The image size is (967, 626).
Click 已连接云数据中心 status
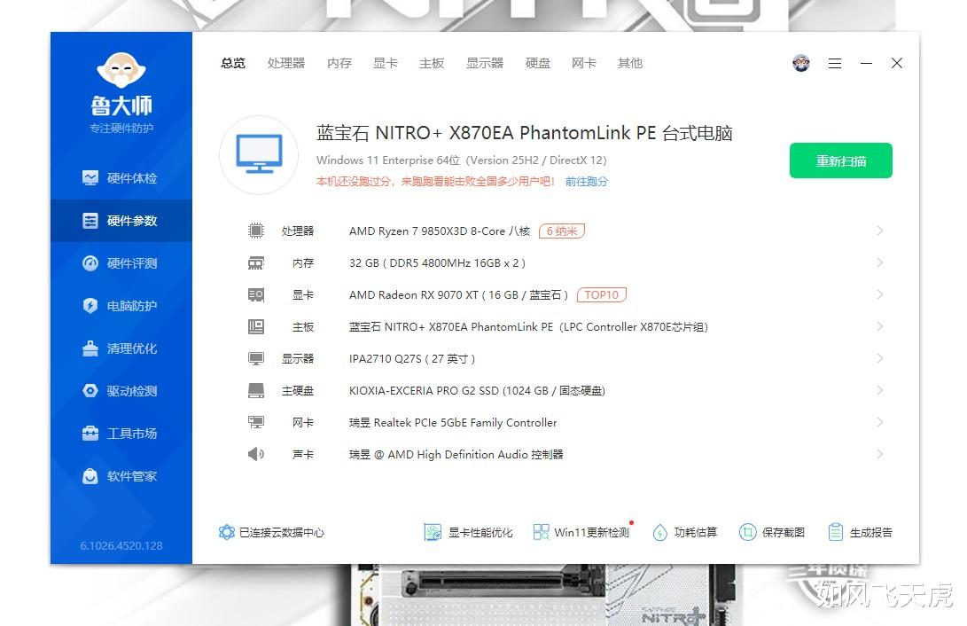pos(271,532)
